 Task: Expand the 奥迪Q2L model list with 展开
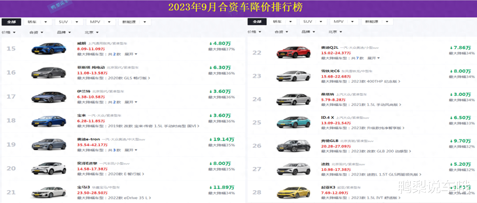point(374,58)
